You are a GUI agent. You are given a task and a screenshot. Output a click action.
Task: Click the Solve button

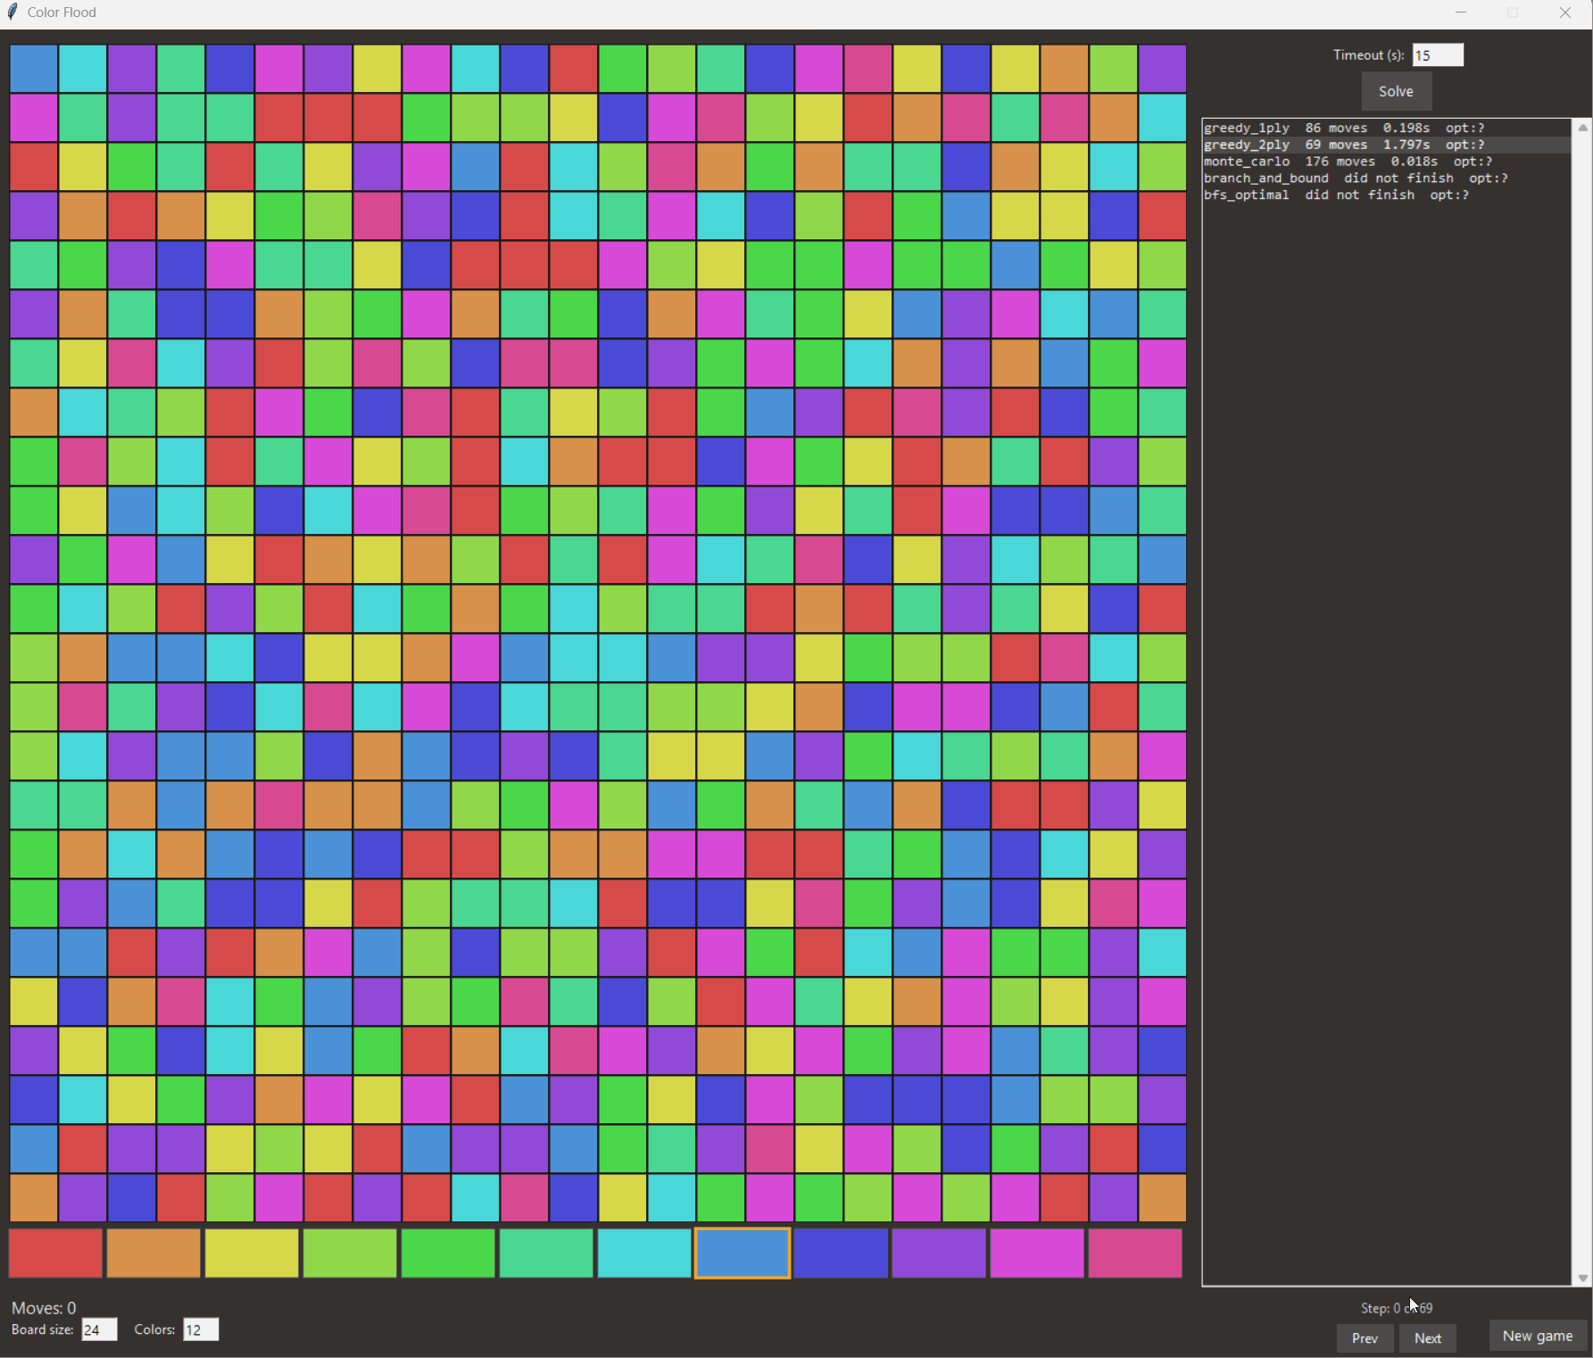pos(1396,91)
